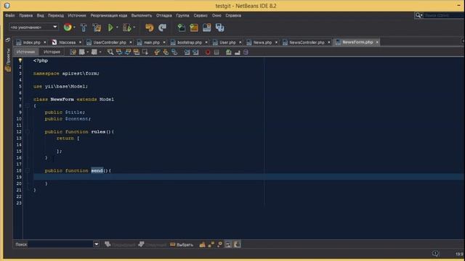The width and height of the screenshot is (465, 261).
Task: Click Stop Macro Recording icon
Action: point(217,52)
